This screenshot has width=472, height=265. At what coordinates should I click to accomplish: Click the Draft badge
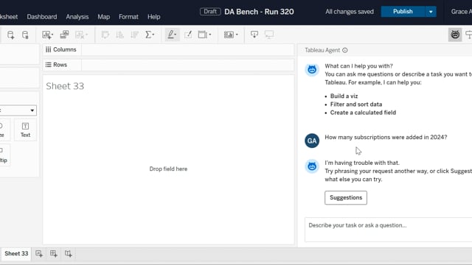point(210,12)
